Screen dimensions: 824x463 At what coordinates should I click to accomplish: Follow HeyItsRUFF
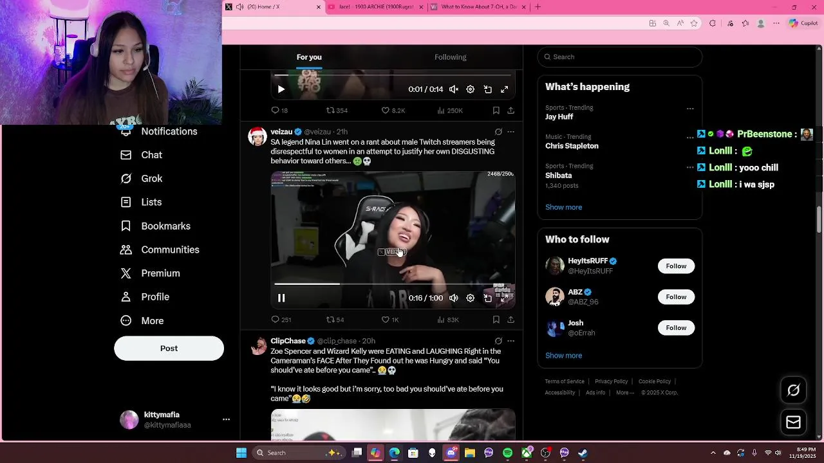[x=676, y=266]
